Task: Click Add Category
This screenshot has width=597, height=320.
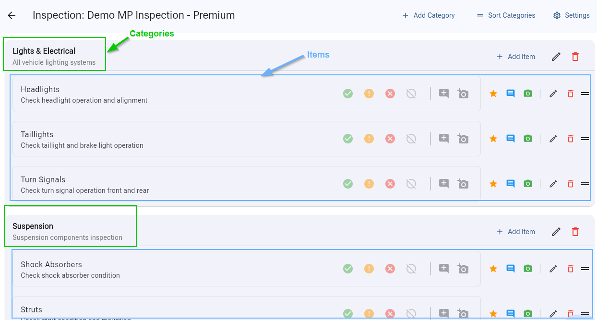Action: coord(428,15)
